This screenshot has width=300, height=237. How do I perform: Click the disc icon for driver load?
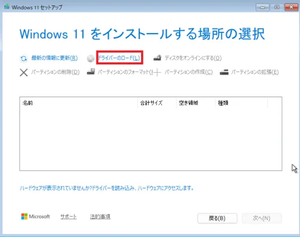click(x=91, y=58)
